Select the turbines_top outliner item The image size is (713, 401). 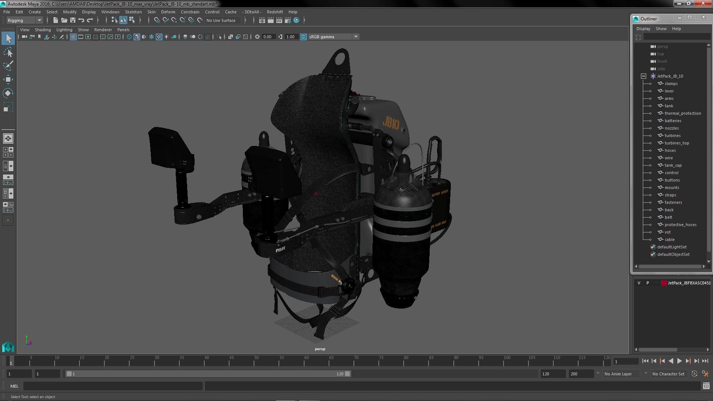click(x=677, y=143)
